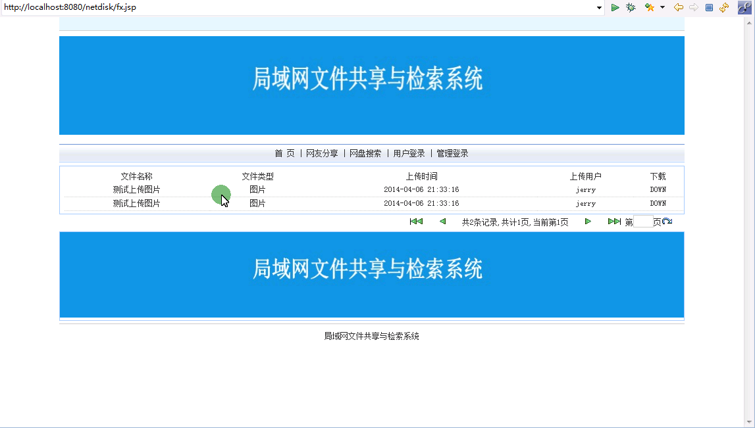This screenshot has width=755, height=428.
Task: Click 图片 type in second row
Action: click(x=257, y=203)
